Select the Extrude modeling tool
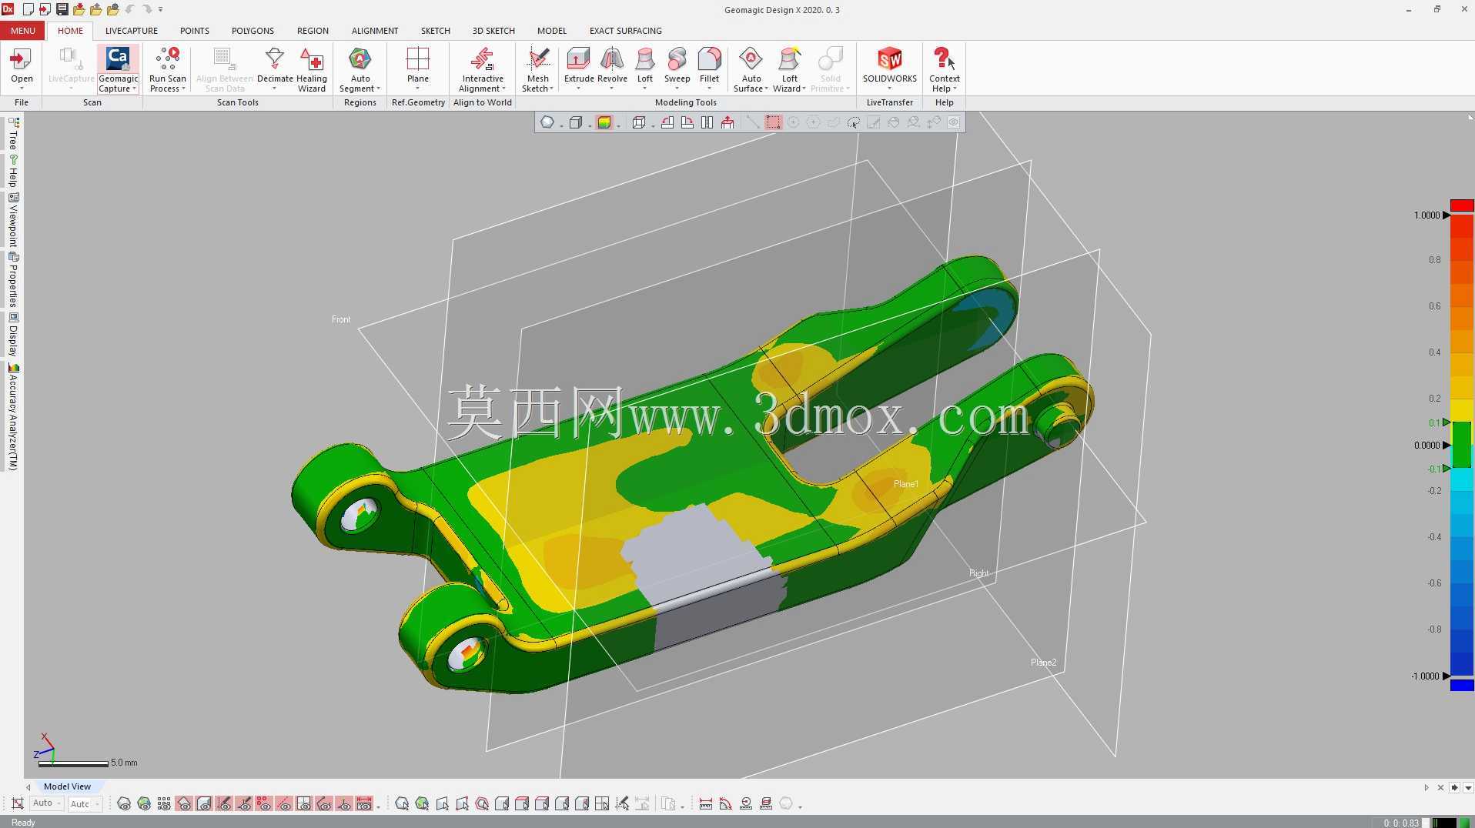This screenshot has width=1475, height=828. click(579, 69)
